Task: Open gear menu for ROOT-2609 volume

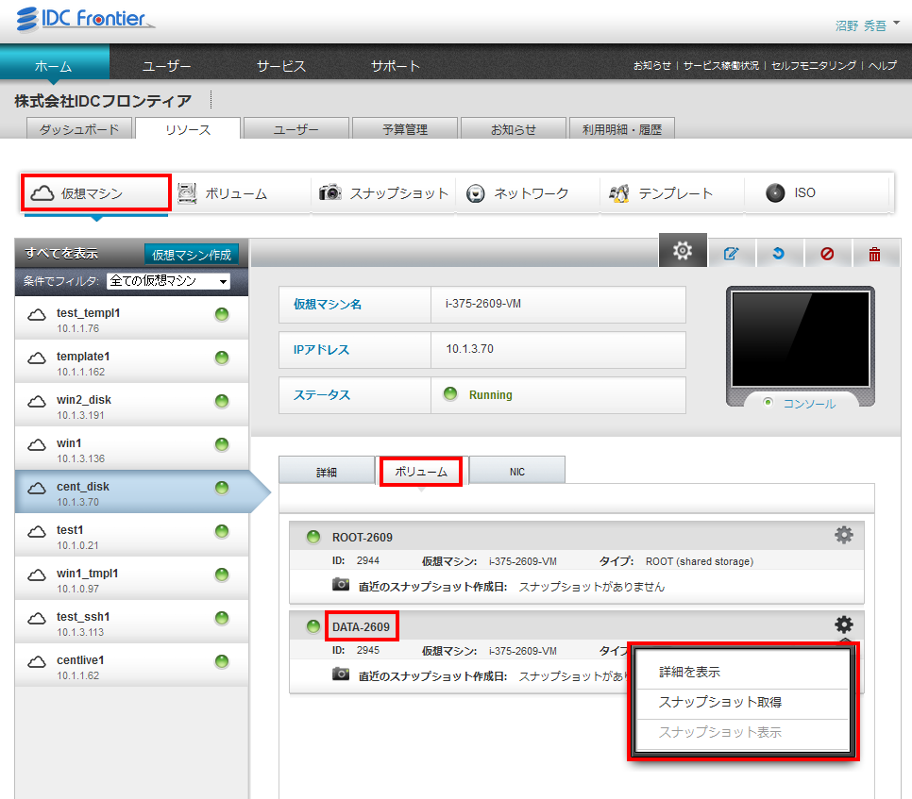Action: 844,535
